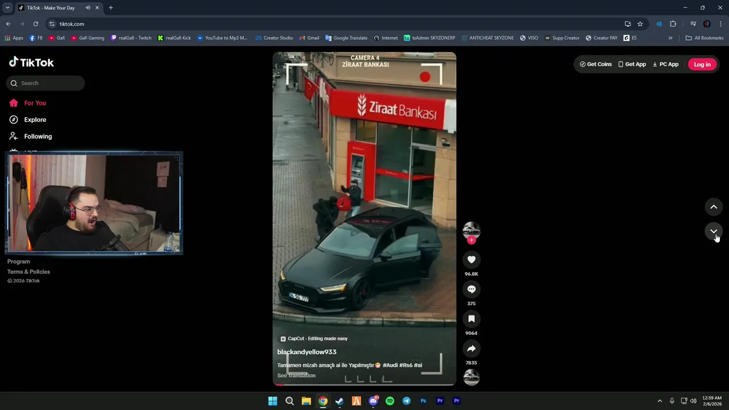Share the video with 7835 shares
Image resolution: width=729 pixels, height=410 pixels.
[x=471, y=348]
